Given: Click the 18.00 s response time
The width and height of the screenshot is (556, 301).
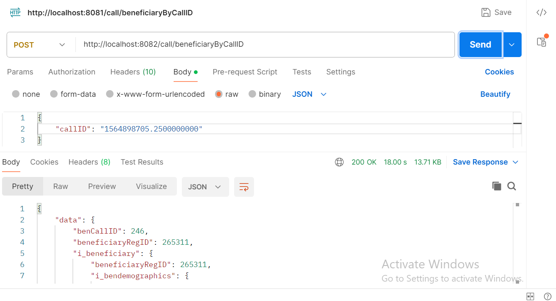Looking at the screenshot, I should (395, 162).
